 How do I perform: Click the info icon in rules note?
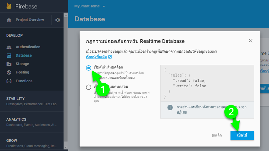(170, 107)
